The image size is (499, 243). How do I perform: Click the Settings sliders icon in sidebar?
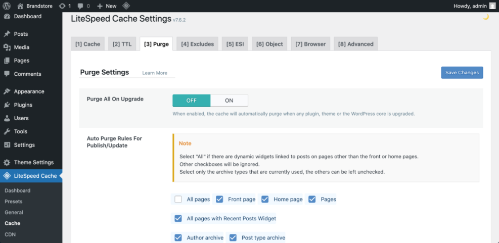[7, 145]
